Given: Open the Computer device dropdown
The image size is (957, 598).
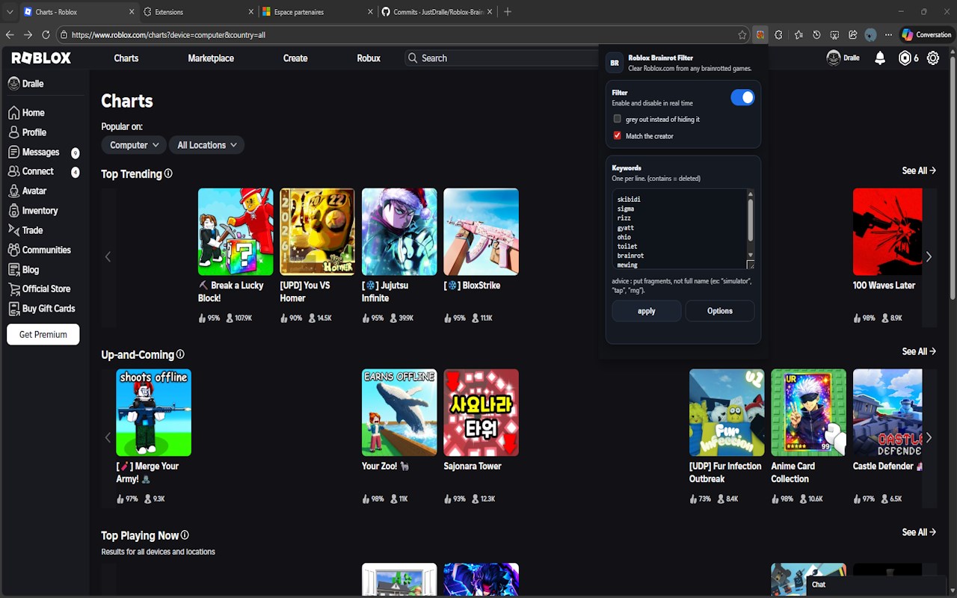Looking at the screenshot, I should 135,145.
